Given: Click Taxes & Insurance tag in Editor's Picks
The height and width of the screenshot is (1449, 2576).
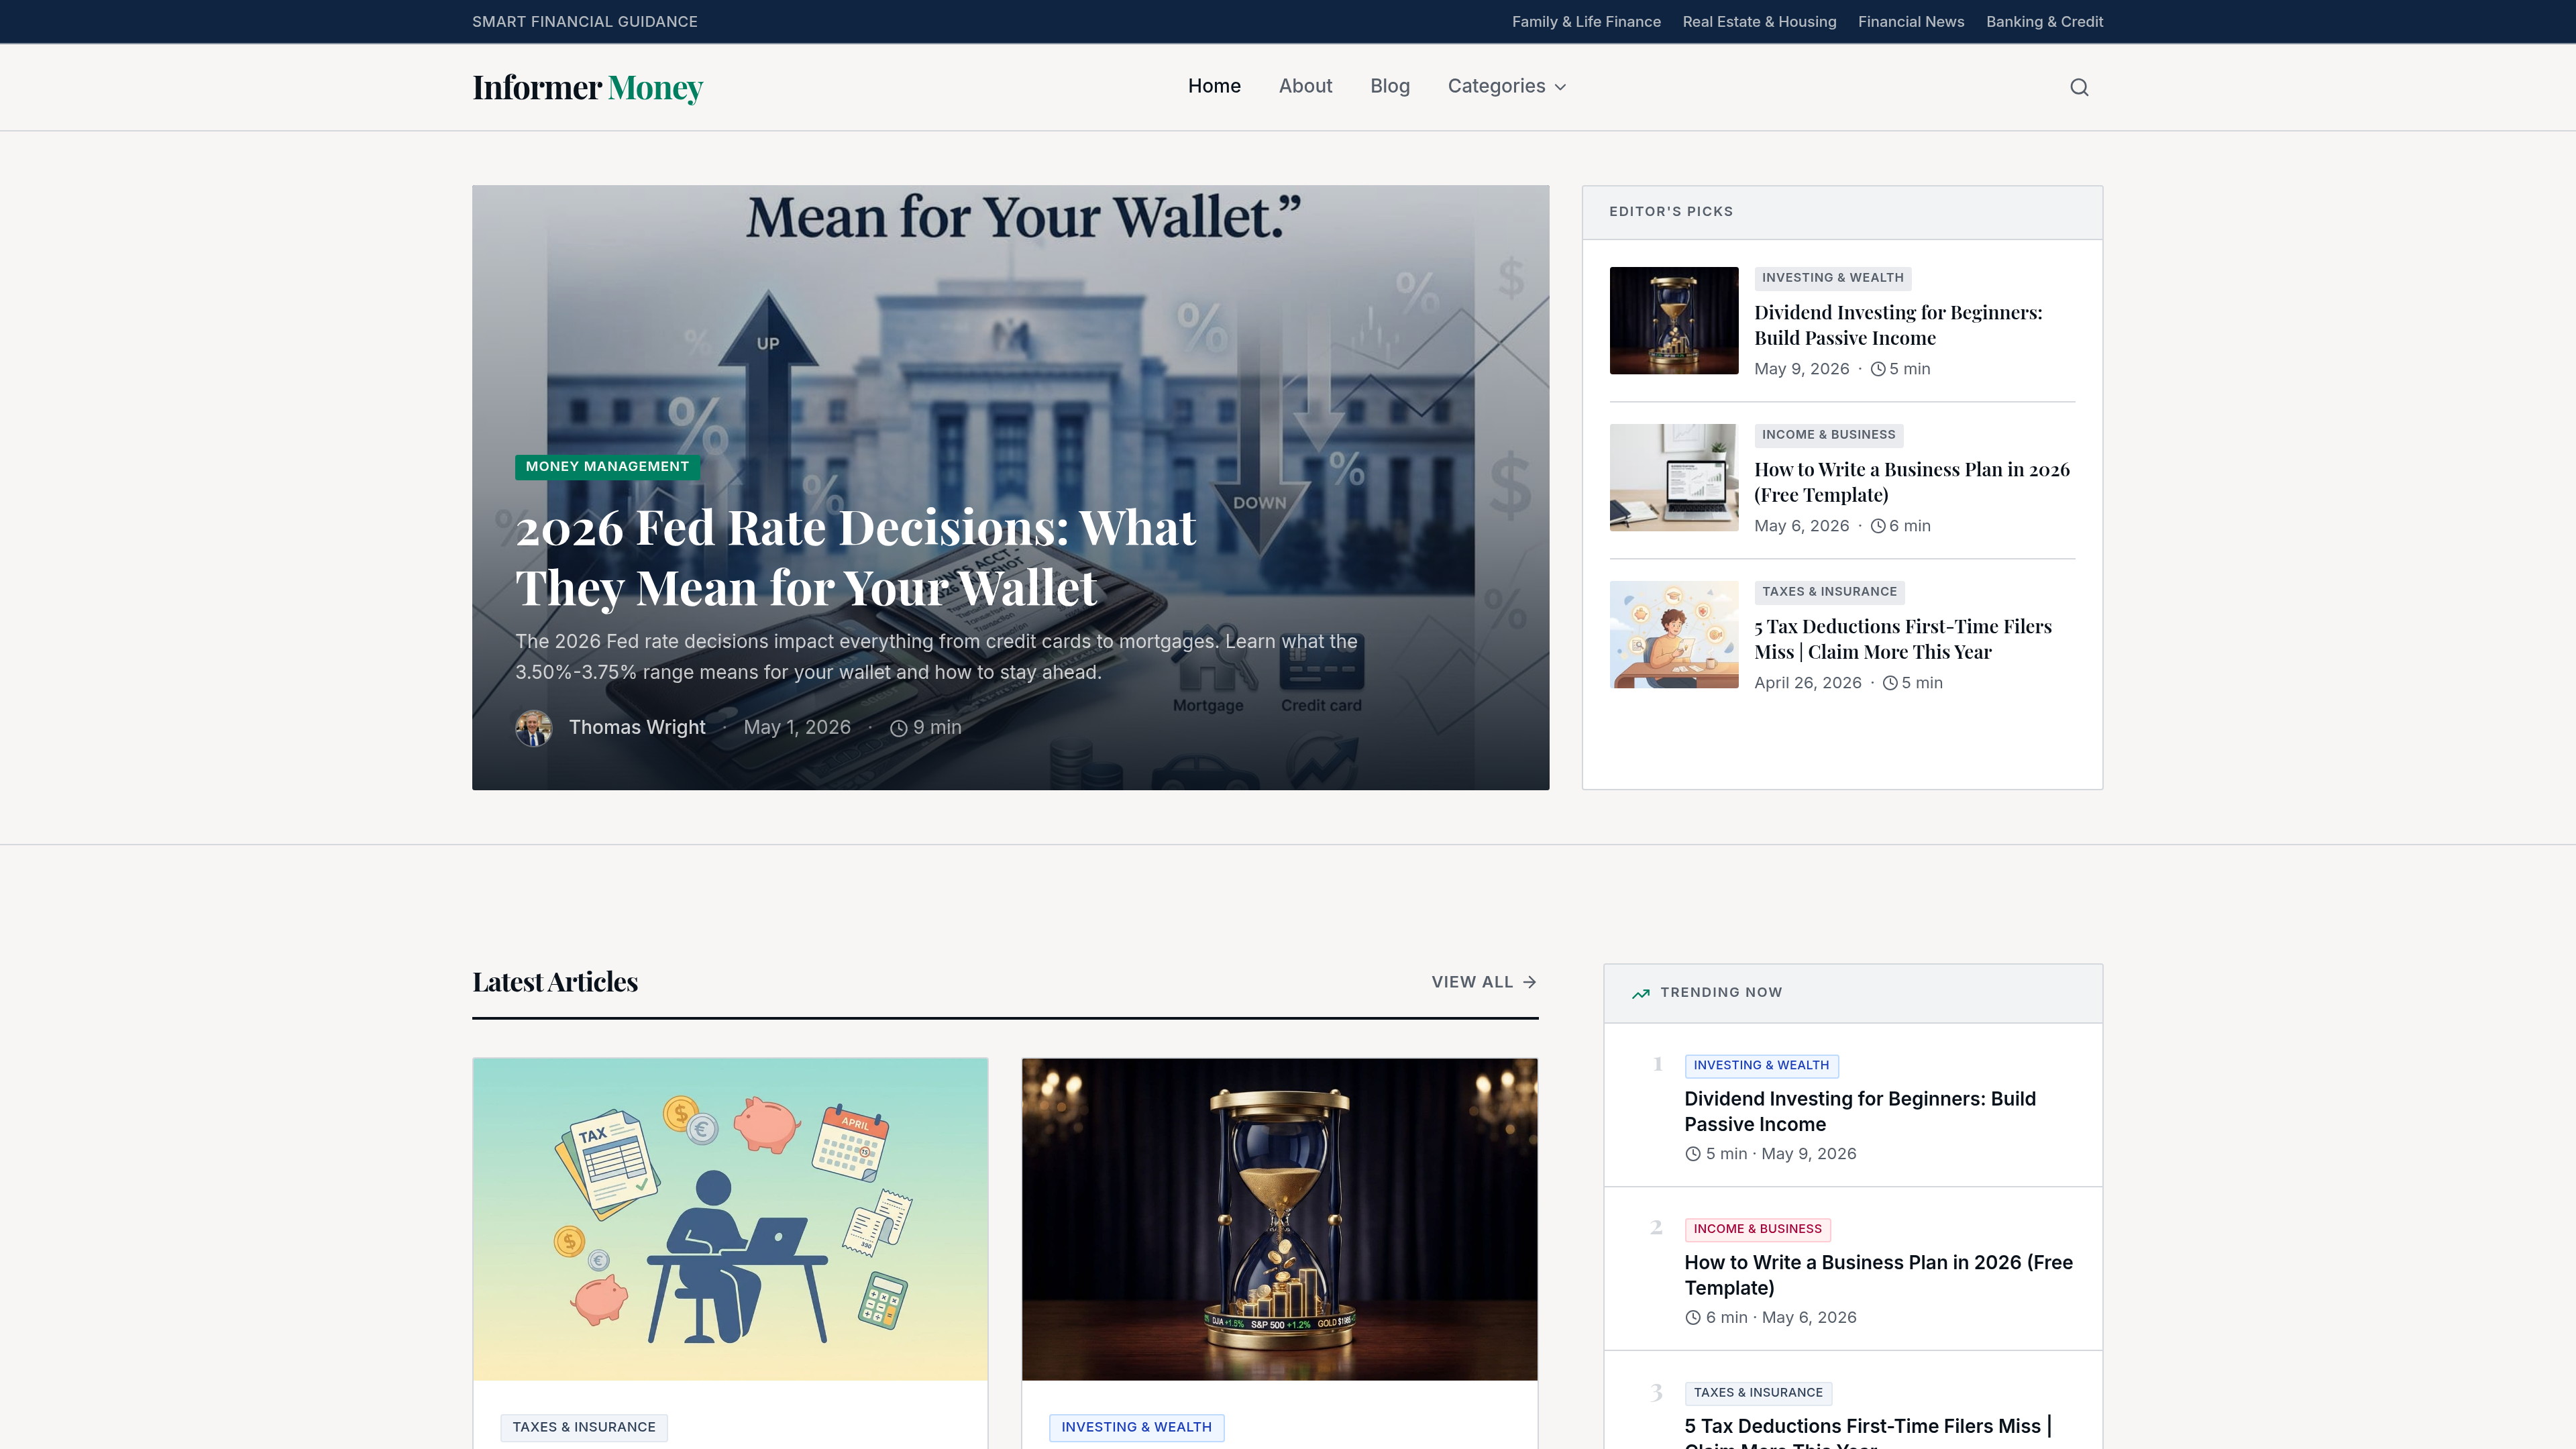Looking at the screenshot, I should pos(1829,592).
